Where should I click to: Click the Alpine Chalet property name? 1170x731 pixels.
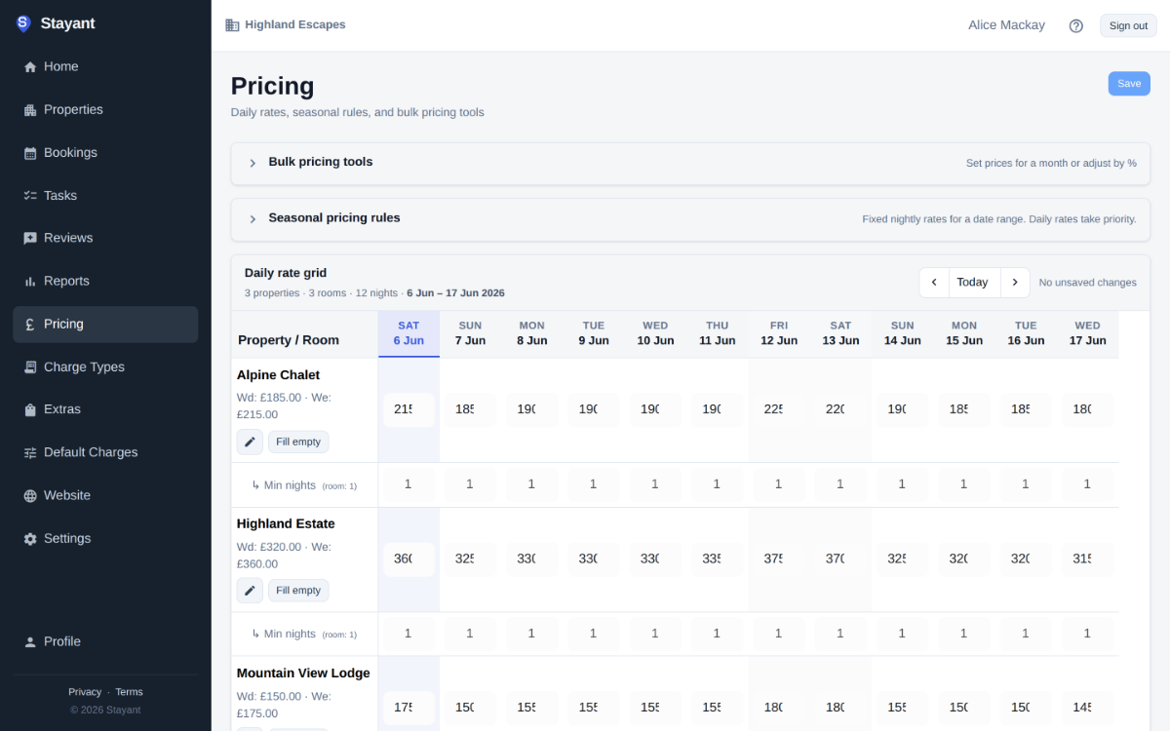tap(278, 375)
